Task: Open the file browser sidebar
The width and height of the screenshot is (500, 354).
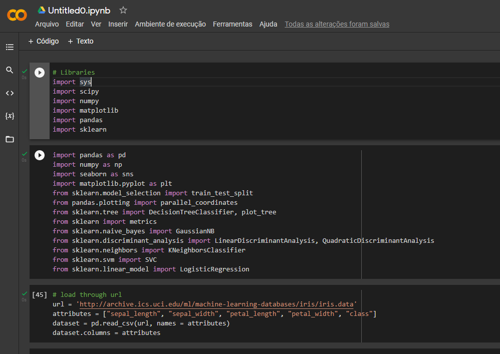Action: point(9,139)
